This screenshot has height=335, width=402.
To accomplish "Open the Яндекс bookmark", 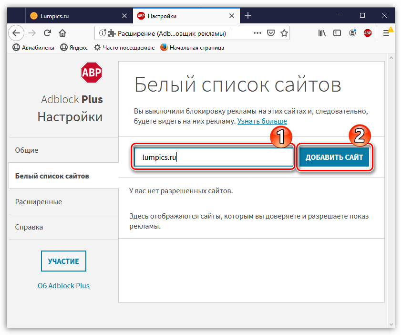I will (x=74, y=47).
